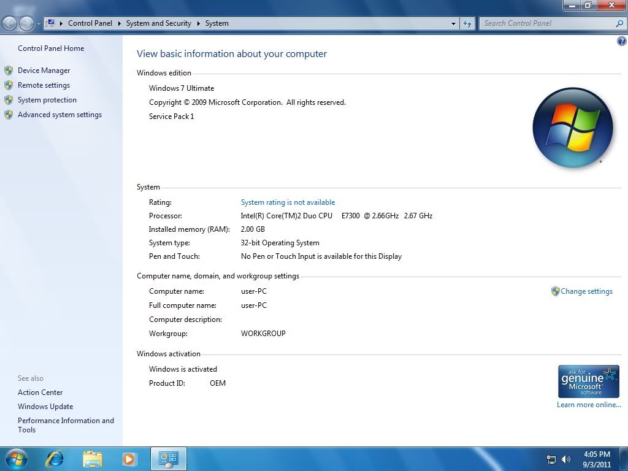628x471 pixels.
Task: Select the System breadcrumb
Action: [216, 23]
